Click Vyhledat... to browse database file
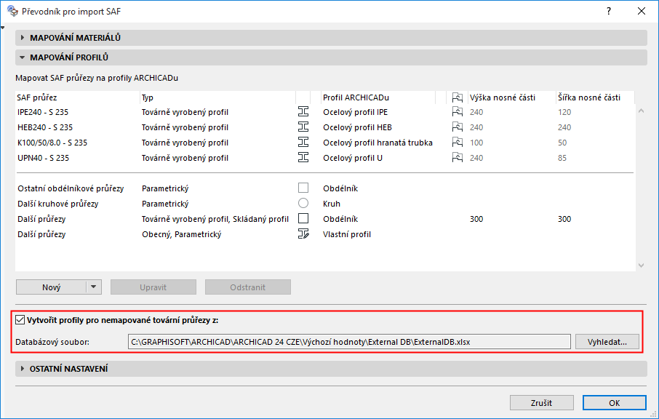This screenshot has width=659, height=419. pyautogui.click(x=607, y=342)
